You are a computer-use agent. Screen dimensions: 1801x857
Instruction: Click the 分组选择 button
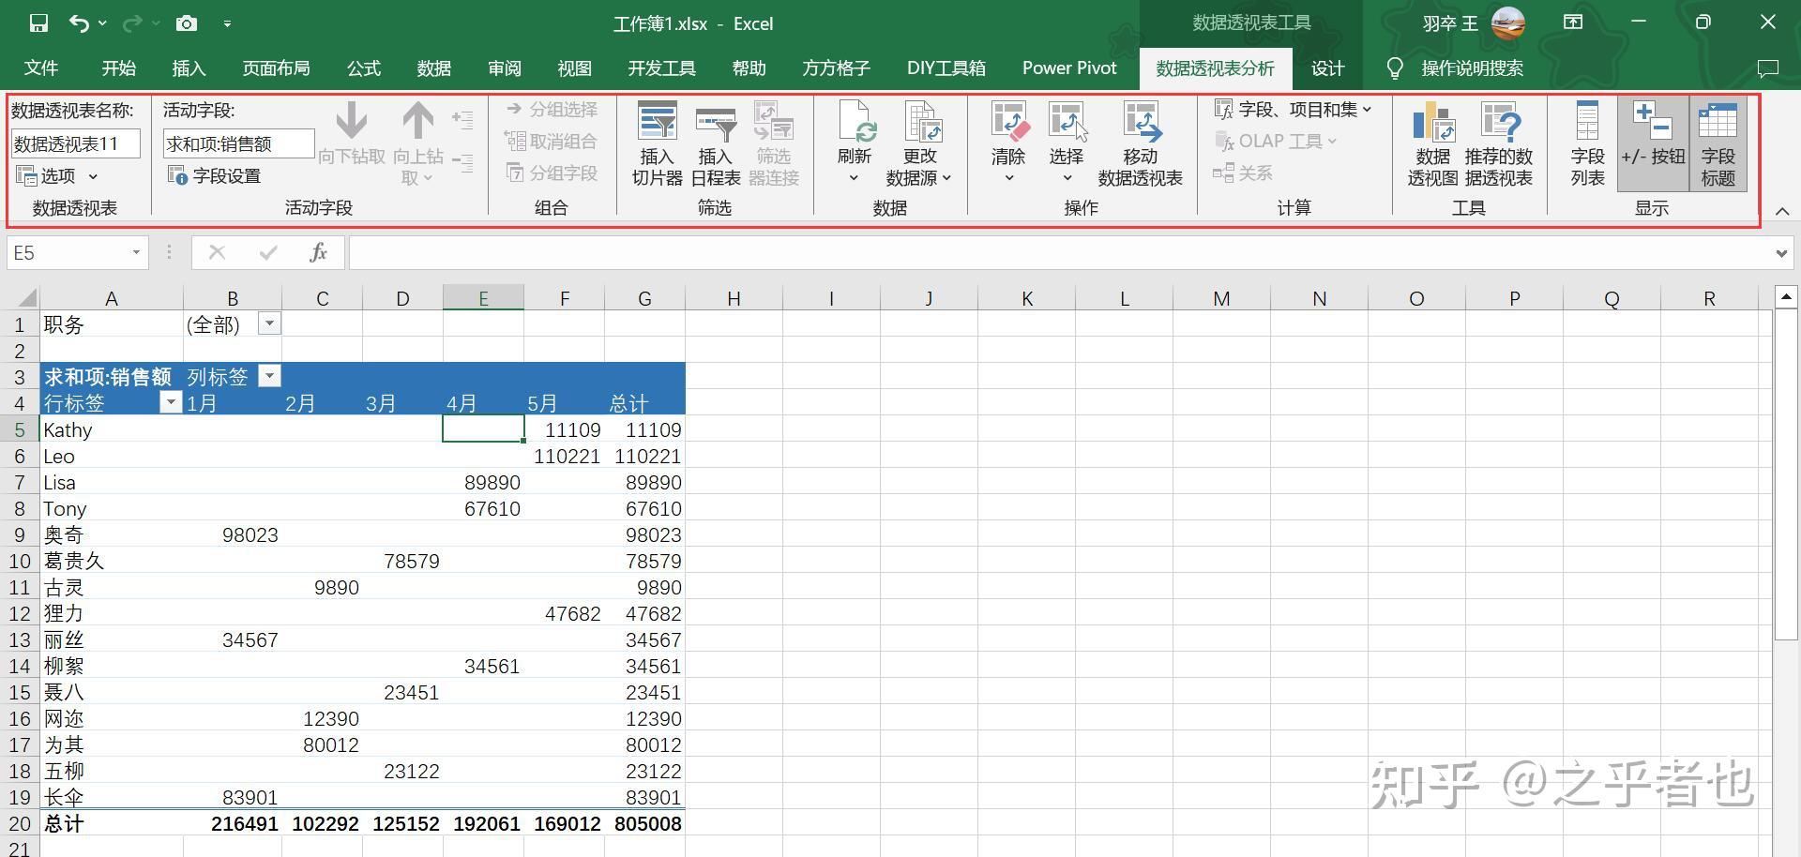(552, 109)
